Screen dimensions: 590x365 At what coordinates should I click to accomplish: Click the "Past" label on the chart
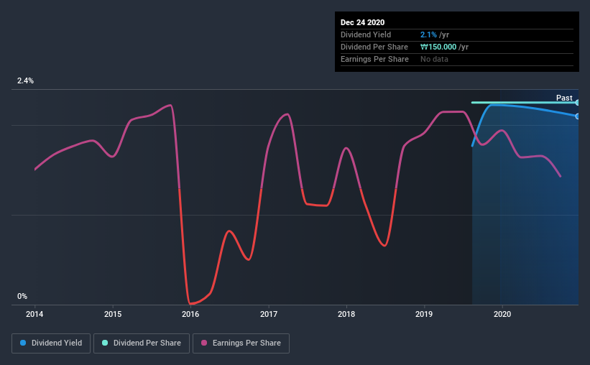pyautogui.click(x=564, y=98)
